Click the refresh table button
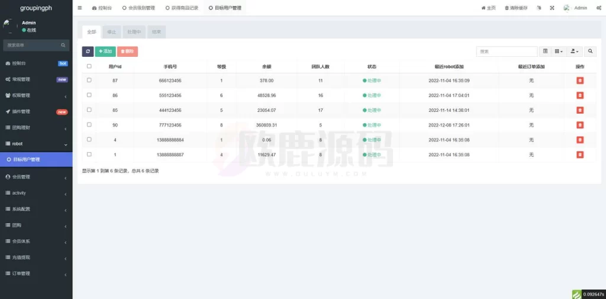The height and width of the screenshot is (299, 606). coord(88,52)
